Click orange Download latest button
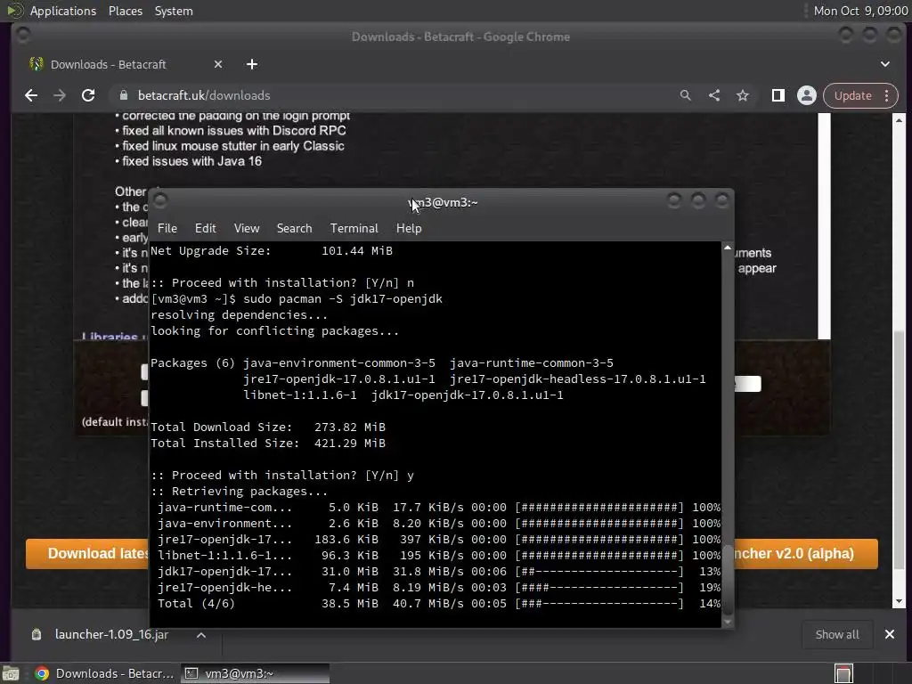This screenshot has height=684, width=912. 87,554
